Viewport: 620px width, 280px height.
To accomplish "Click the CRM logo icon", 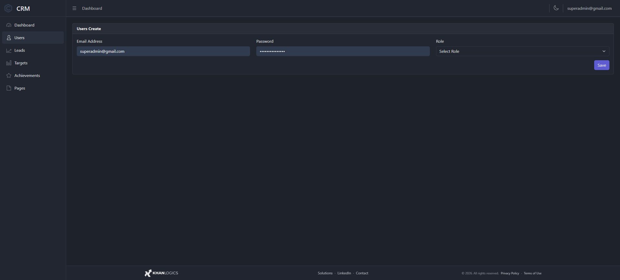I will (8, 8).
